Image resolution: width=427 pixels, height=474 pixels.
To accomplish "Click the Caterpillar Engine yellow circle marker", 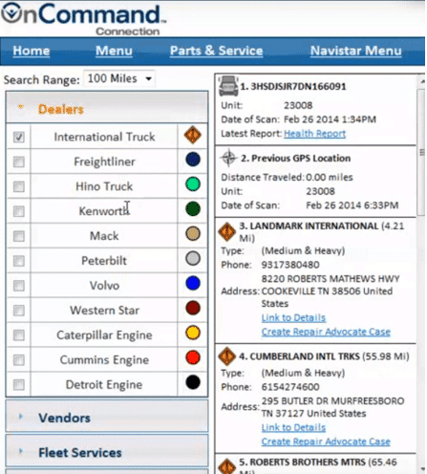I will 193,333.
